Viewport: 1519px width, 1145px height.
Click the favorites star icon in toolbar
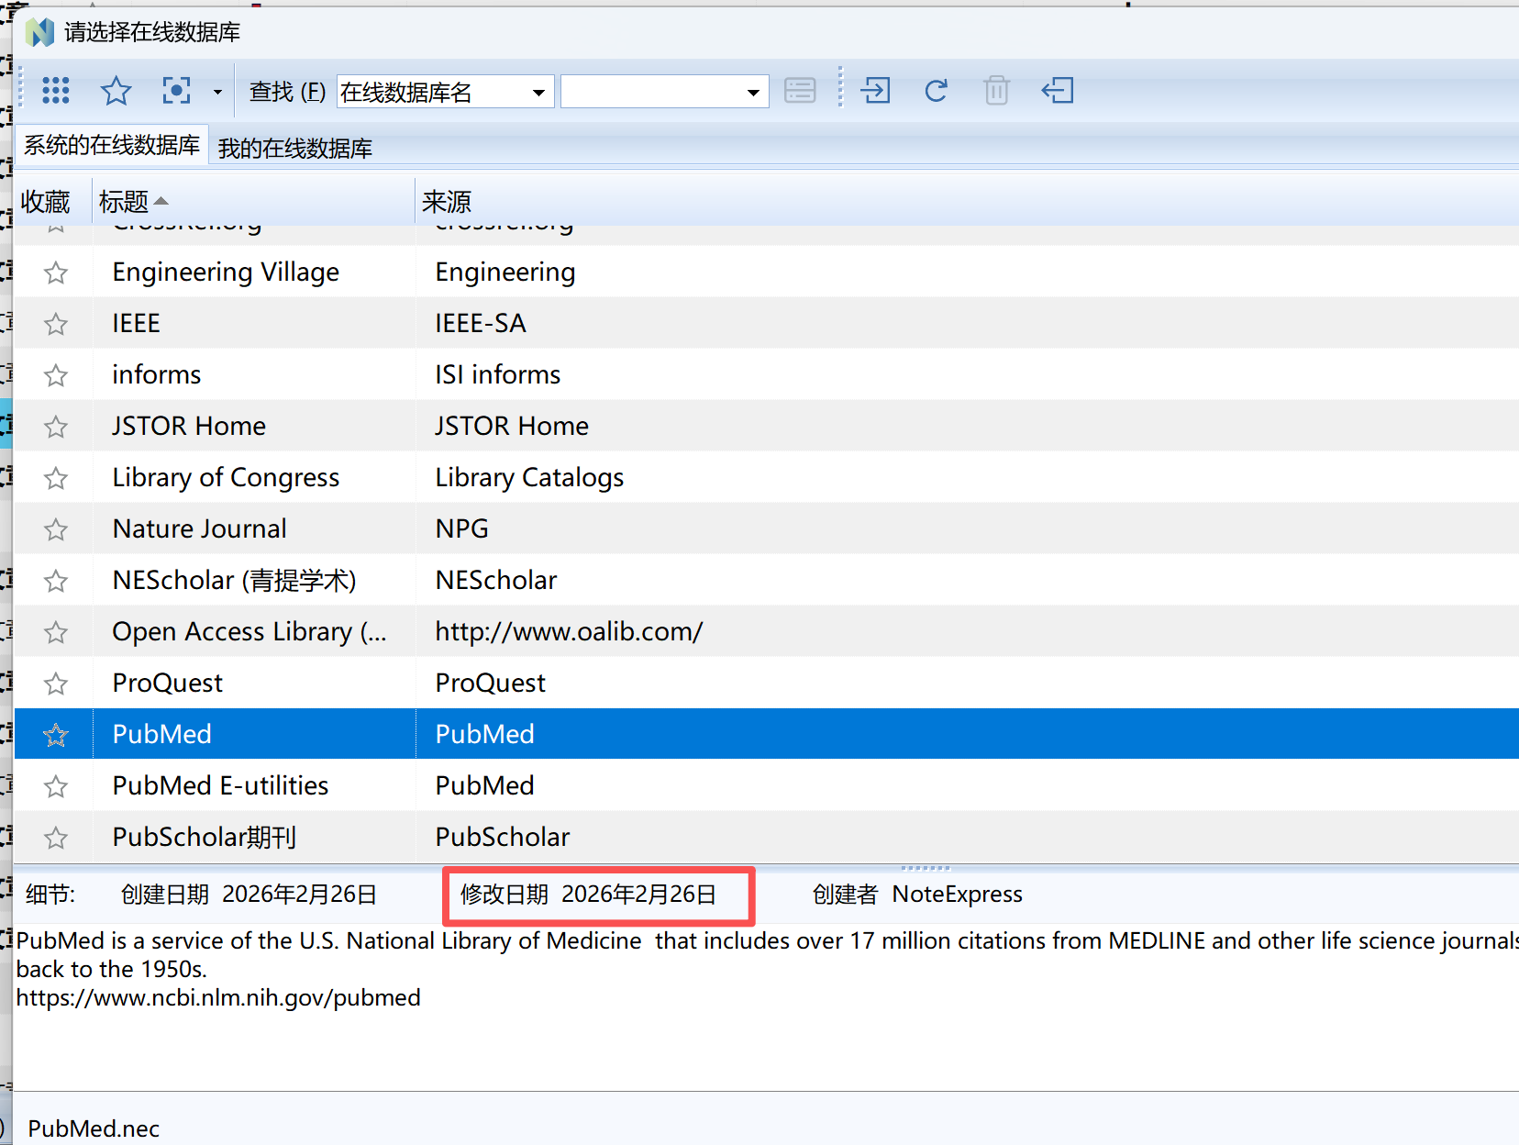coord(116,90)
